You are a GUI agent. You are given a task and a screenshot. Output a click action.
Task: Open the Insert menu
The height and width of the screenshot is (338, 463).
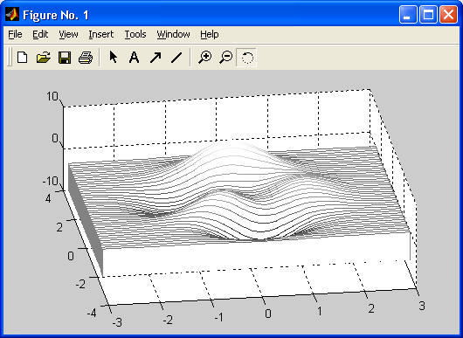(101, 35)
